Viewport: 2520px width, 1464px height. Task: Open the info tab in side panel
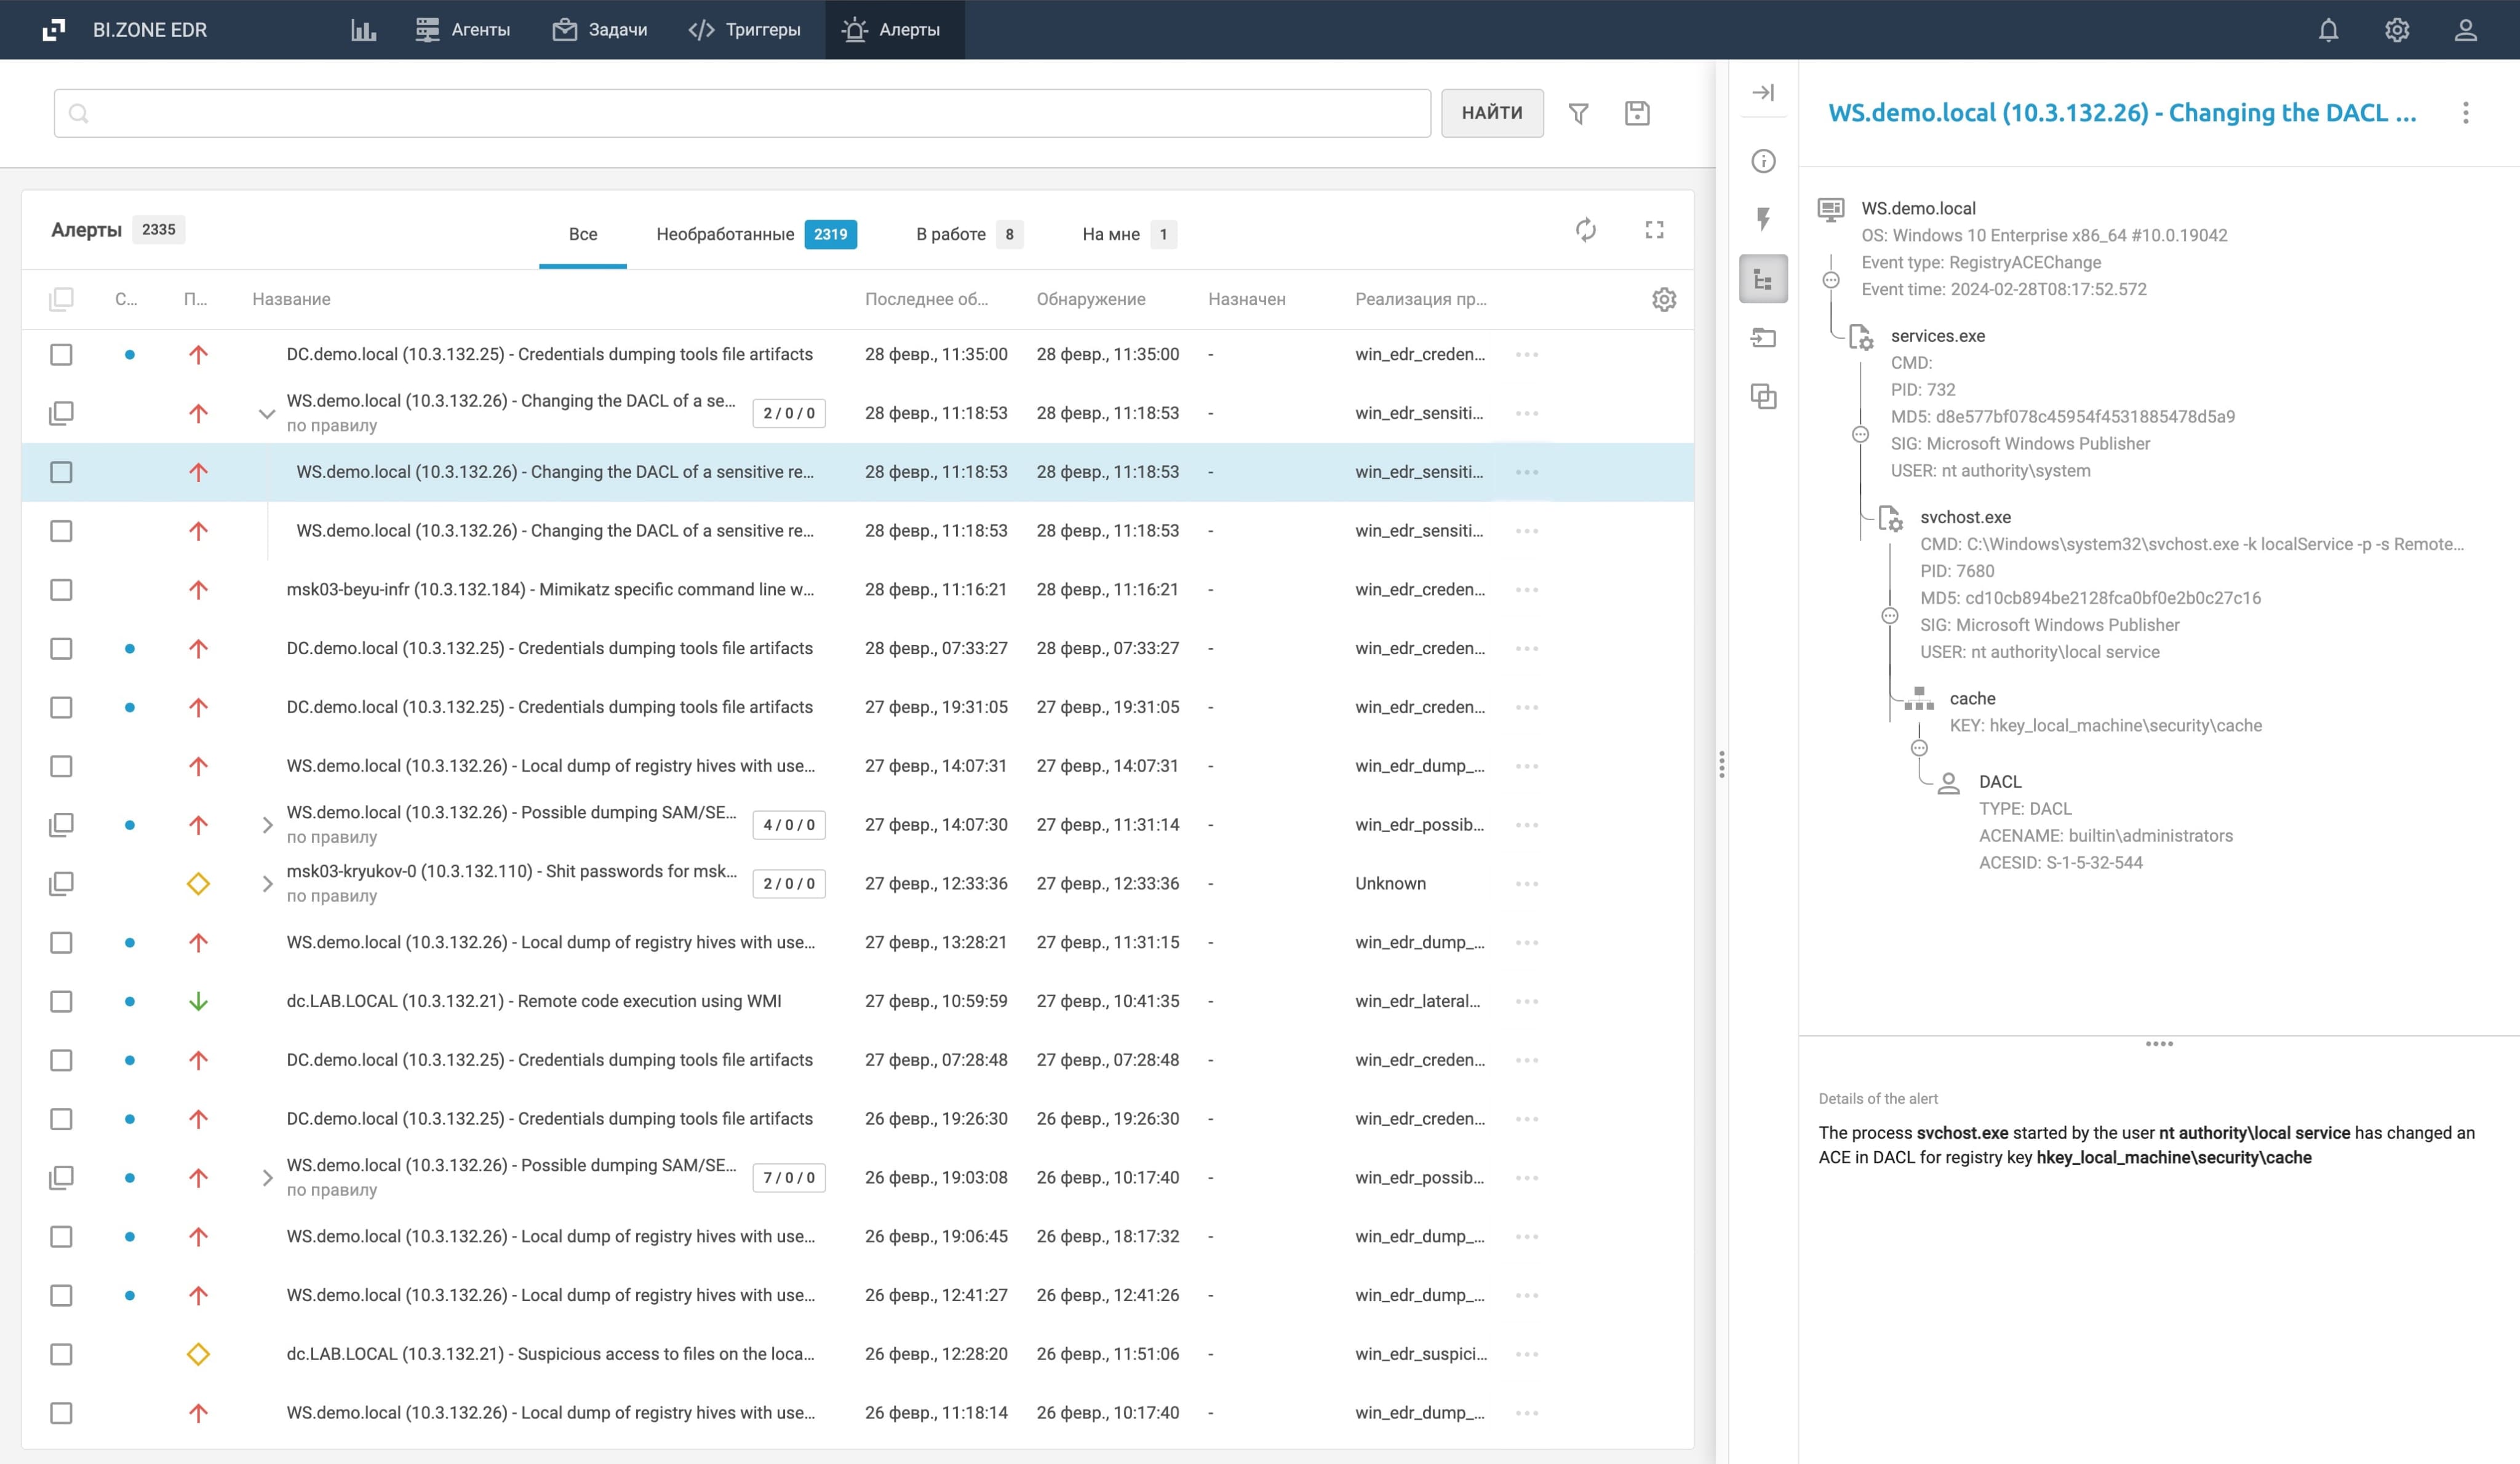point(1763,161)
